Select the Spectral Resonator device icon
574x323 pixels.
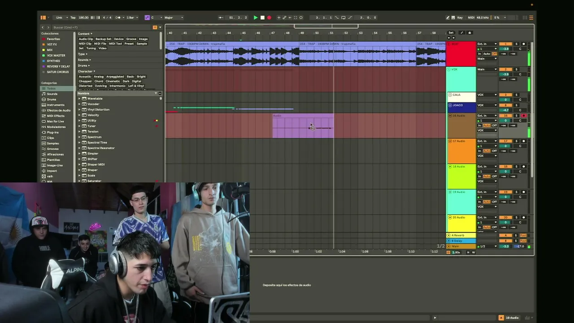pos(84,148)
